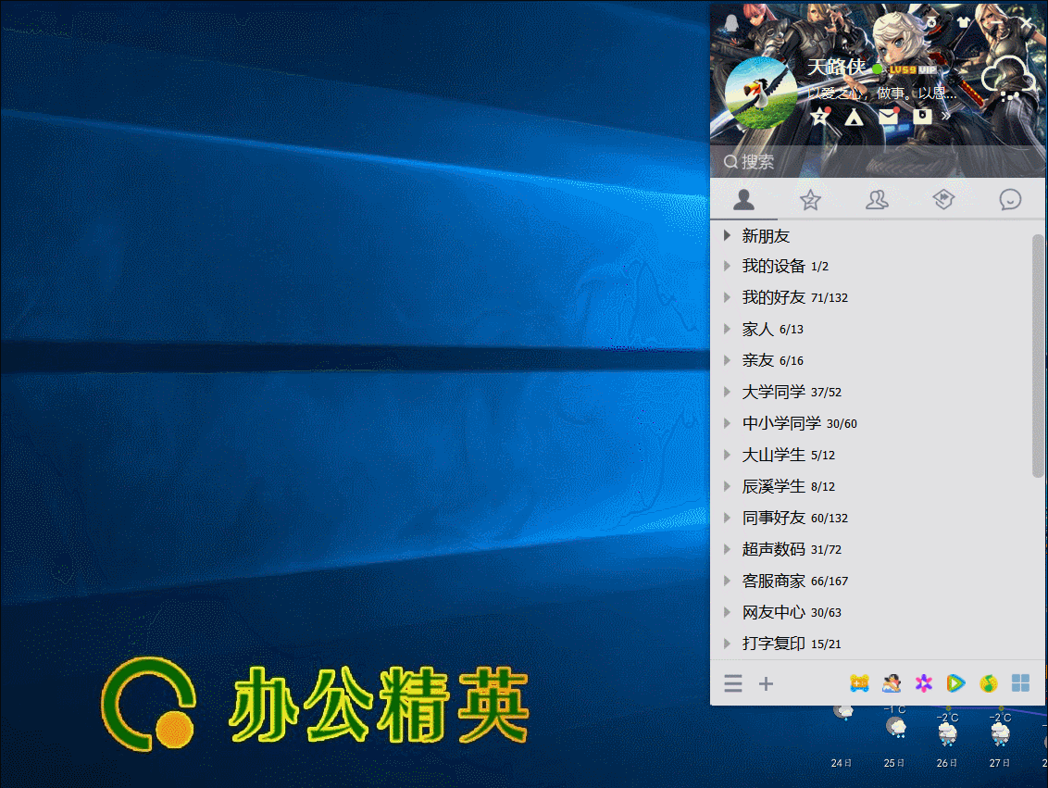Expand more header apps with double chevron
This screenshot has width=1048, height=788.
(x=946, y=117)
